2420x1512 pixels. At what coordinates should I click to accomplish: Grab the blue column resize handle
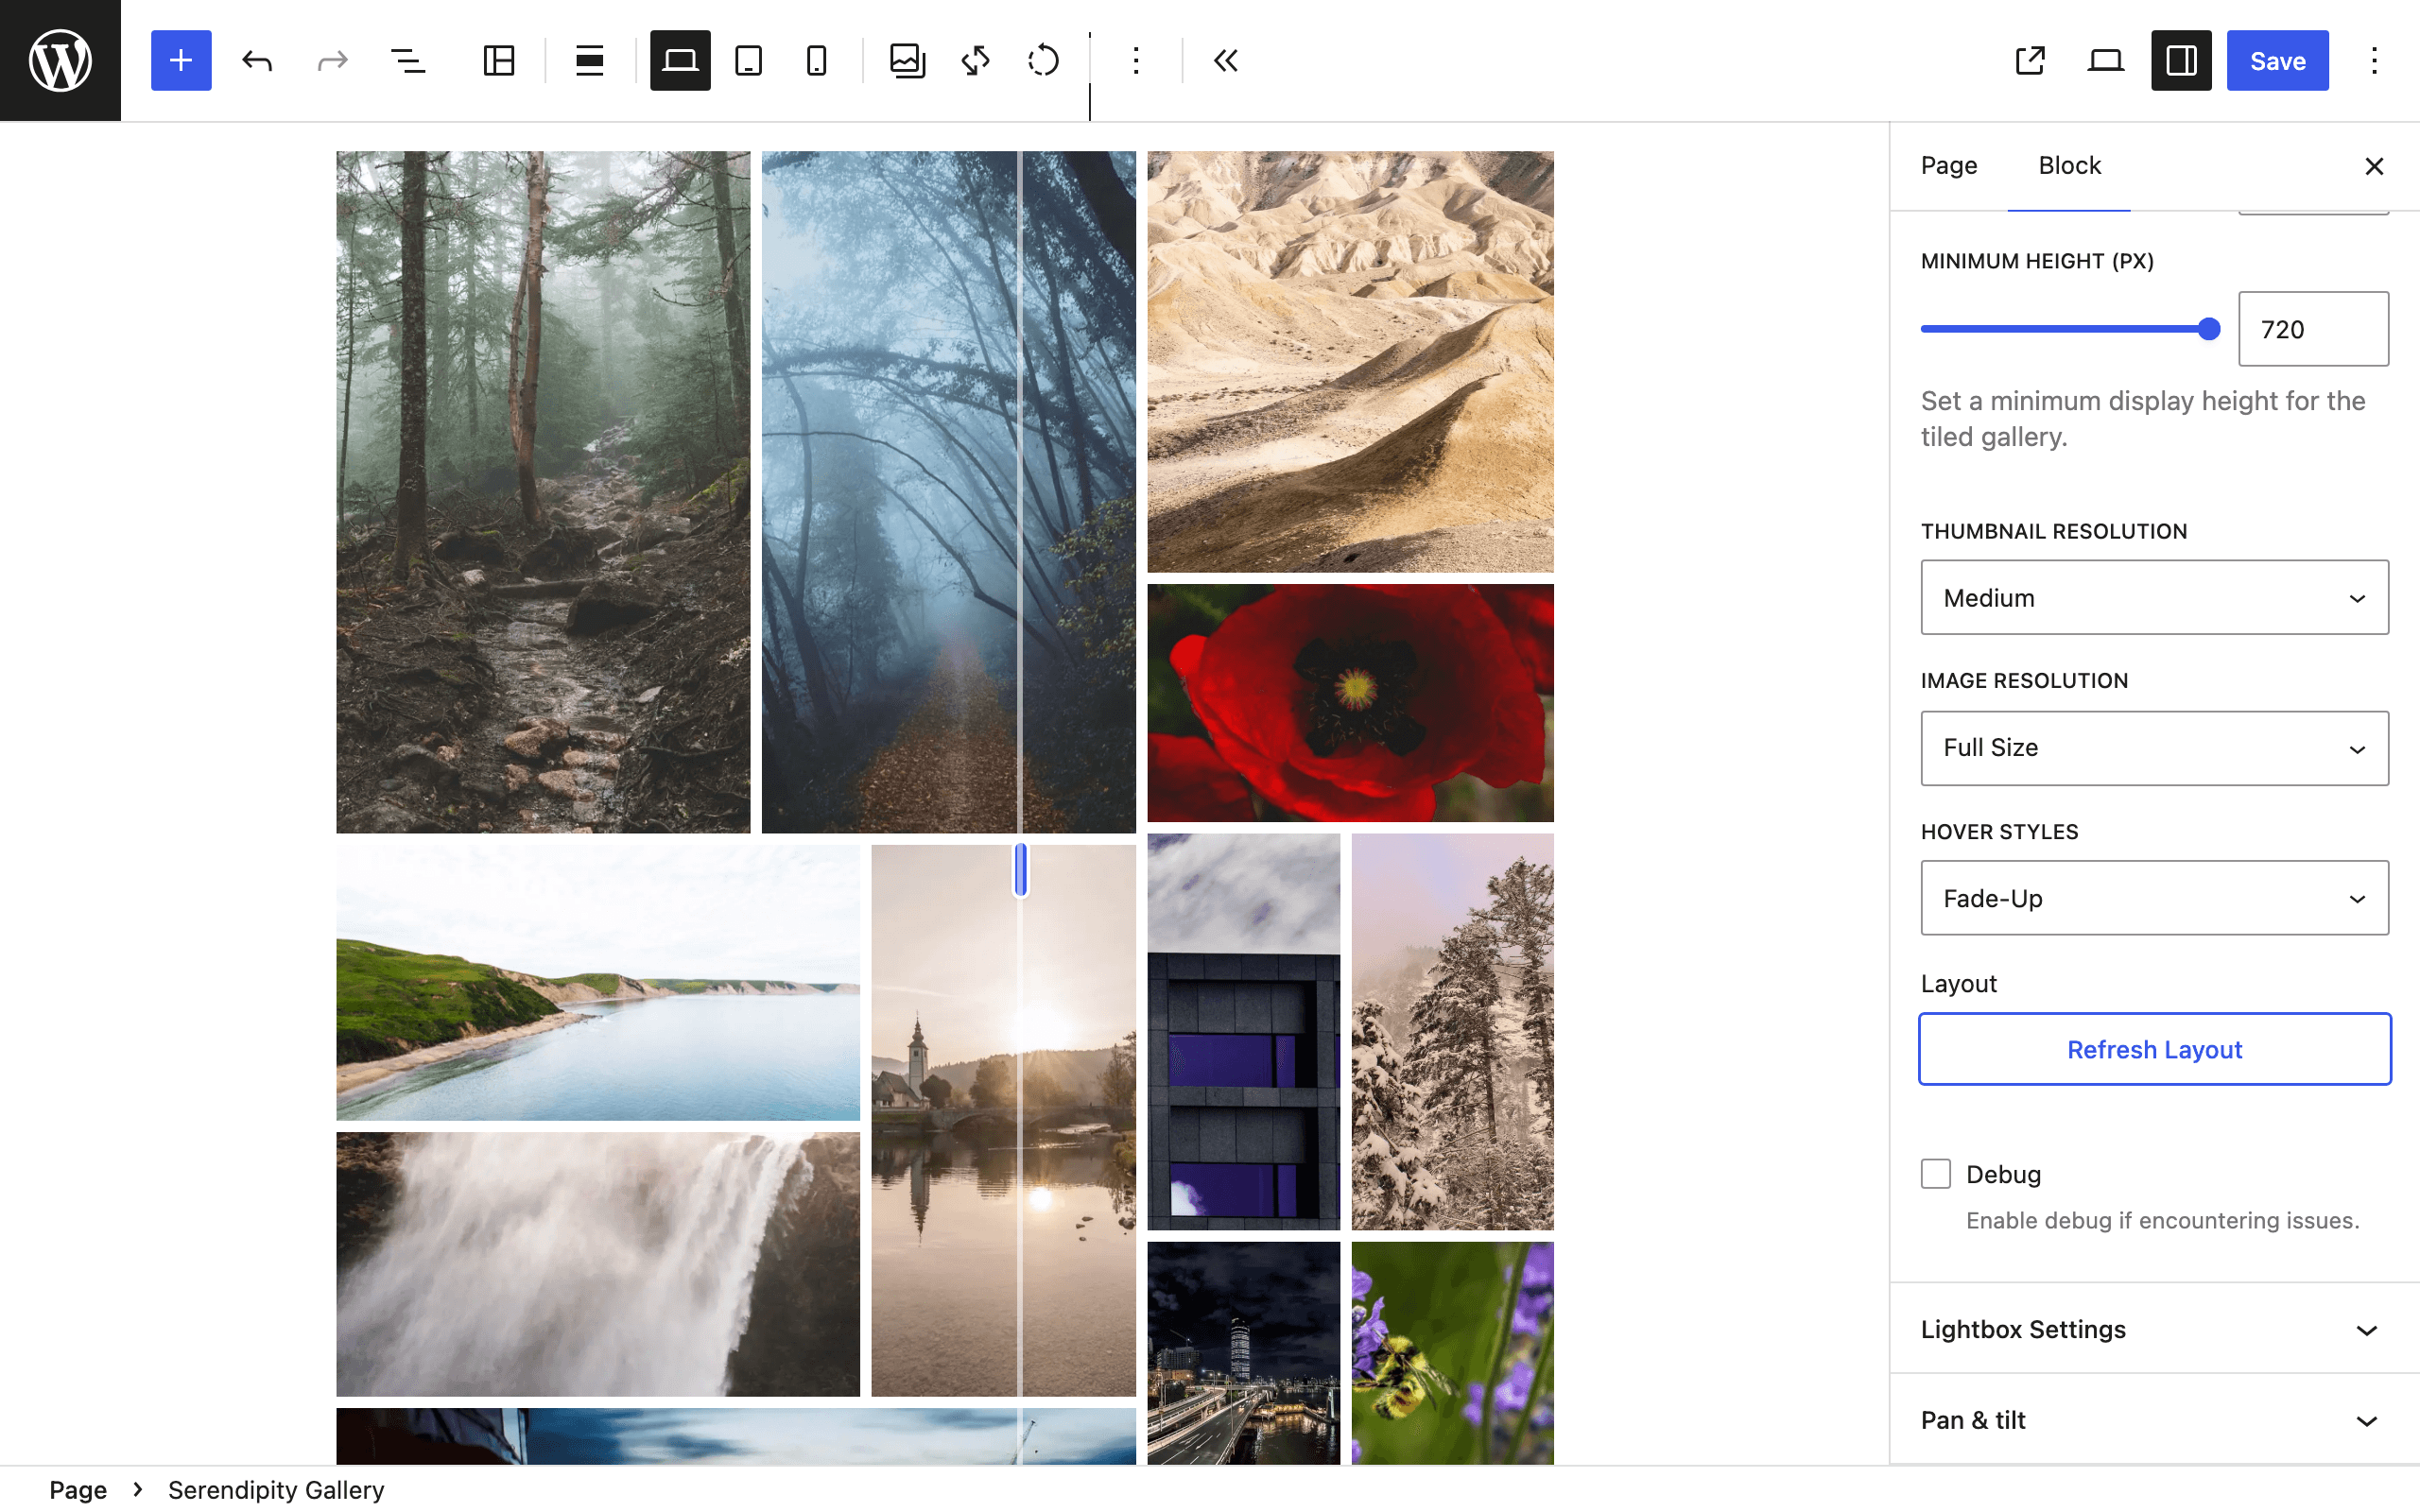click(1021, 869)
